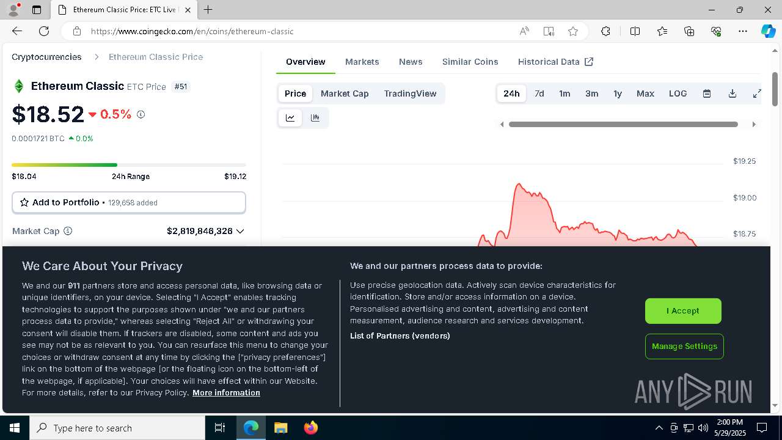Show info tooltip next to price change
Screen dimensions: 782x440
[141, 114]
